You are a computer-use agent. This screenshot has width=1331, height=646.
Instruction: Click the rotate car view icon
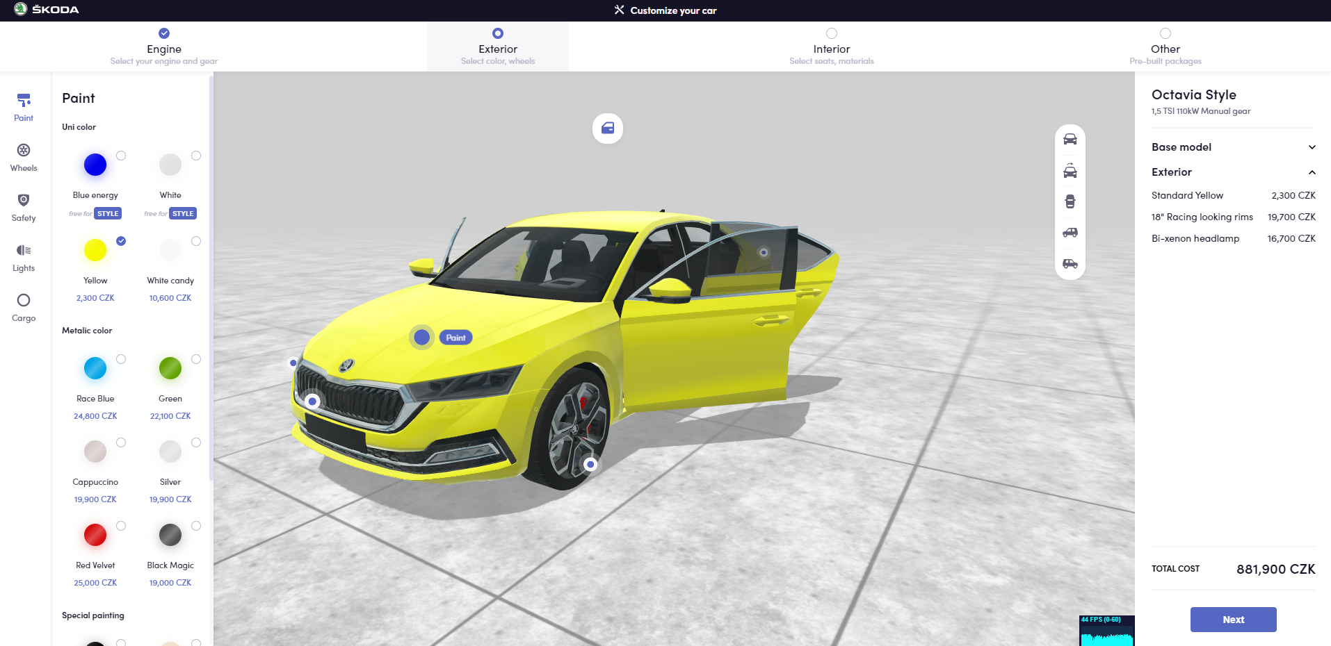(1070, 171)
